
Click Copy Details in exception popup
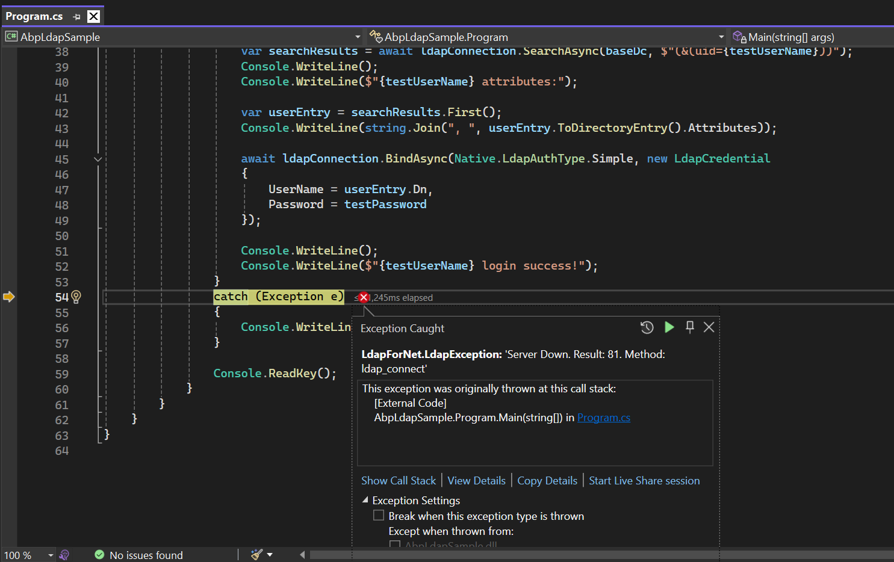click(547, 481)
